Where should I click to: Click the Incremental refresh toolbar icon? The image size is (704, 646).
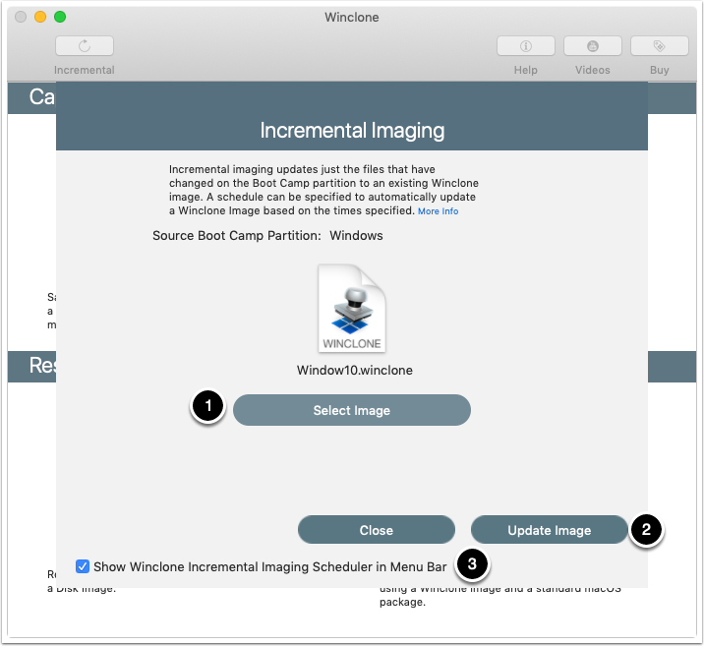(x=85, y=46)
